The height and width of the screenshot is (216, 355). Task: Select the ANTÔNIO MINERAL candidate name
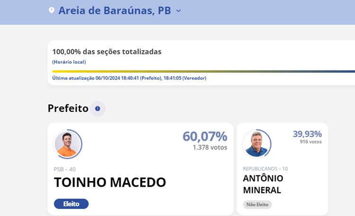pos(263,184)
